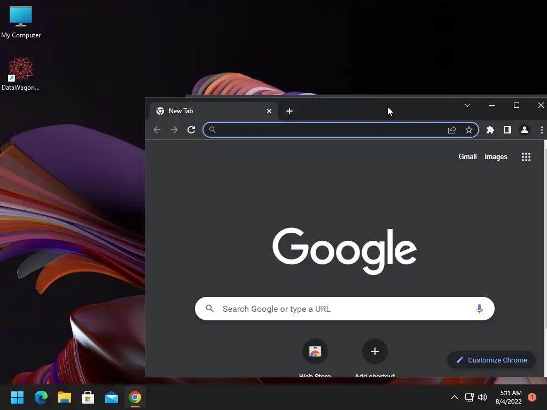The height and width of the screenshot is (410, 547).
Task: Expand the tab search chevron
Action: click(x=467, y=105)
